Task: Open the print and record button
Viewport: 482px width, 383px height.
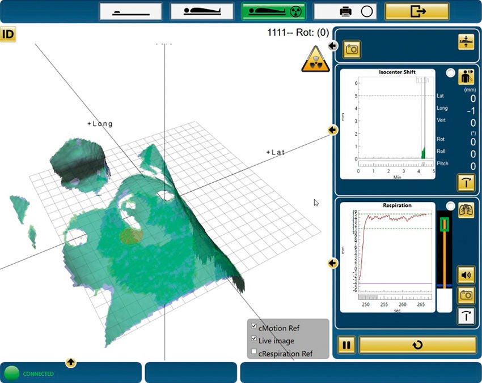Action: point(345,12)
